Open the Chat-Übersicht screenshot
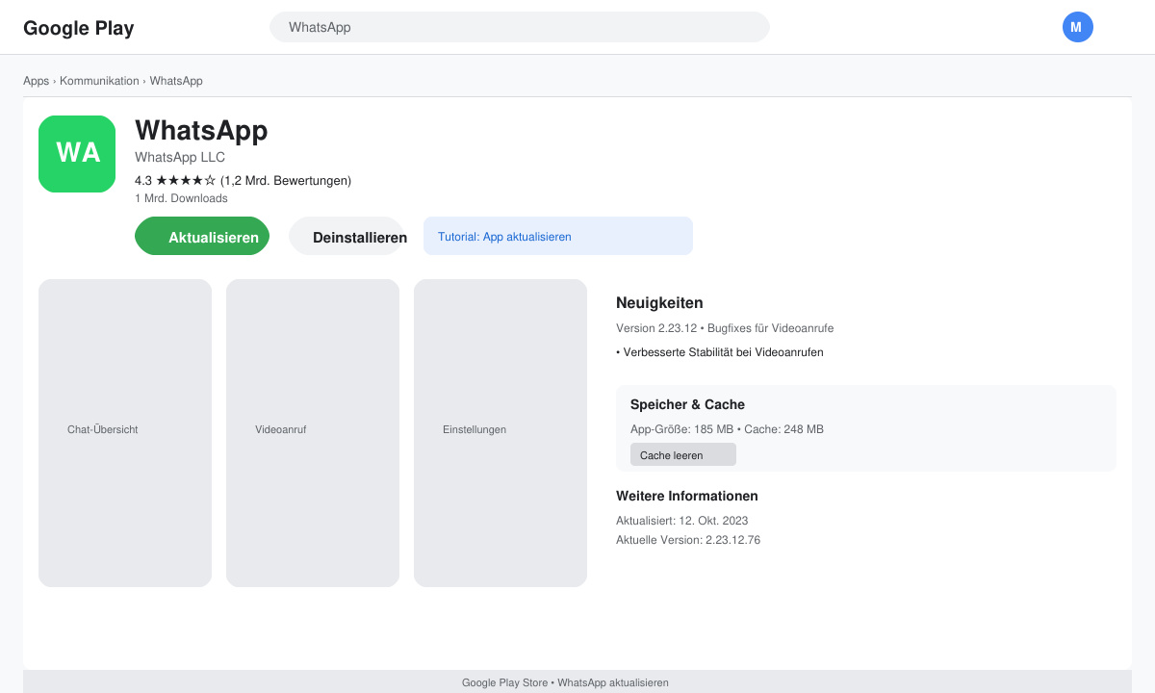Image resolution: width=1155 pixels, height=693 pixels. coord(125,433)
